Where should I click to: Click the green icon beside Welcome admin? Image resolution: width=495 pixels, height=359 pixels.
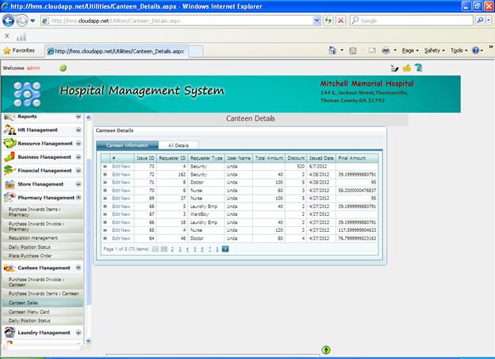pyautogui.click(x=63, y=68)
